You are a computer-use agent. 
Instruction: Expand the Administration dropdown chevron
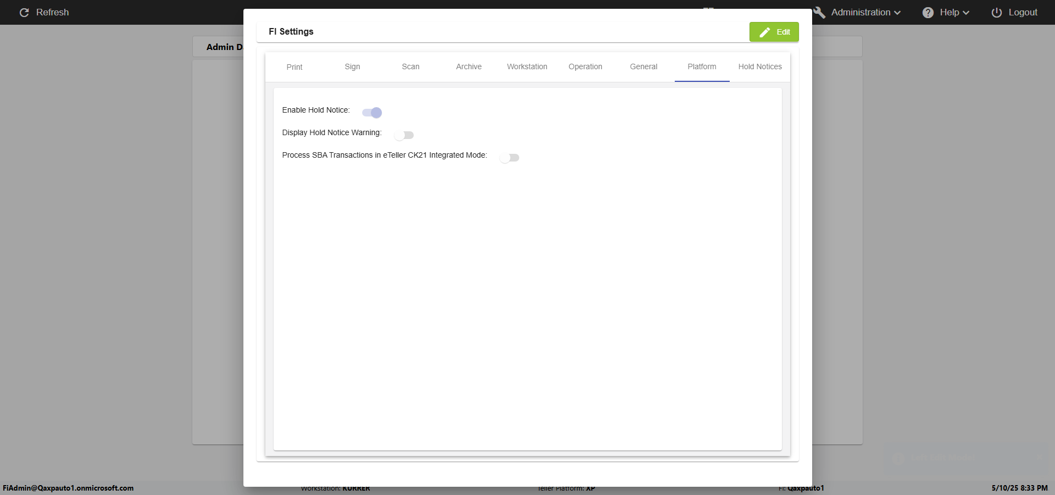[897, 13]
